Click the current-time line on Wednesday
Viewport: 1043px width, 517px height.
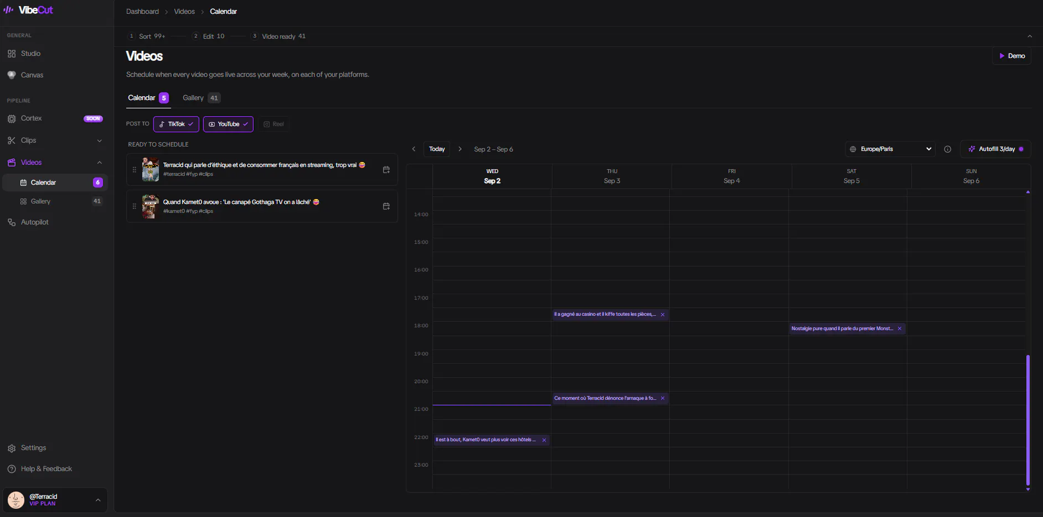pyautogui.click(x=492, y=405)
